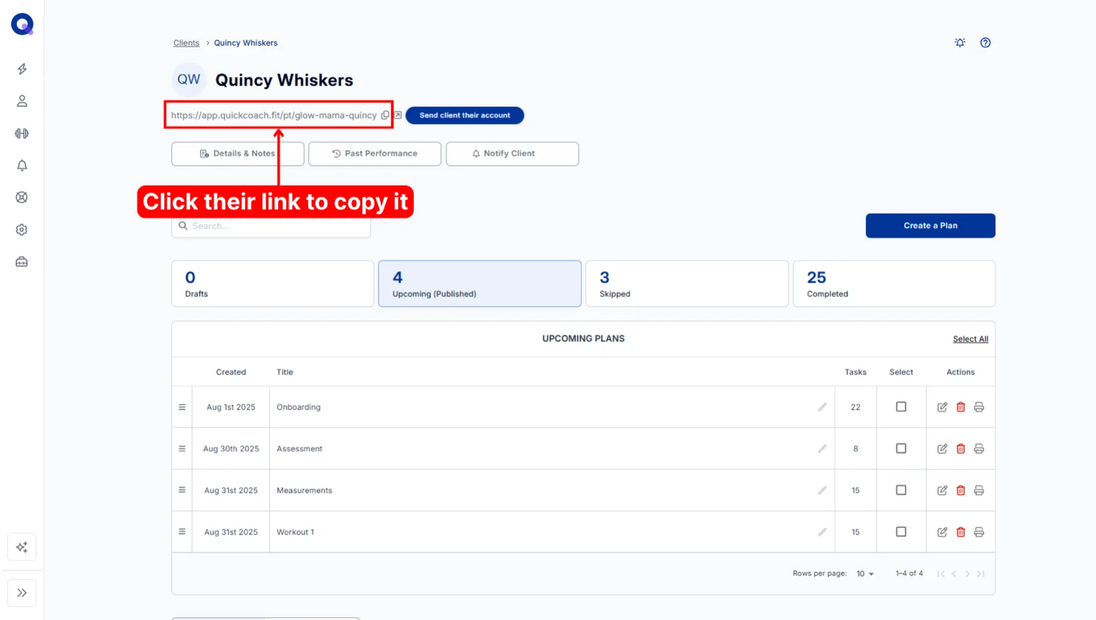Click the client URL glow-mama-quincy

click(273, 115)
